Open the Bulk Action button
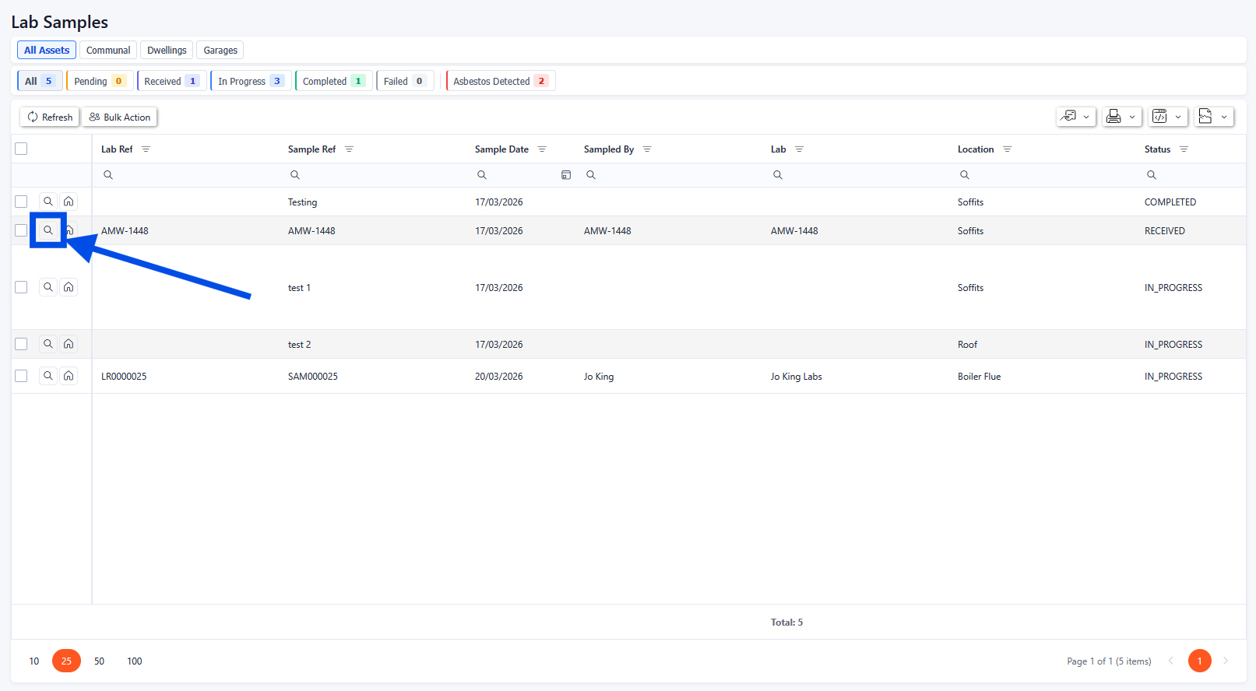The image size is (1256, 691). click(120, 117)
